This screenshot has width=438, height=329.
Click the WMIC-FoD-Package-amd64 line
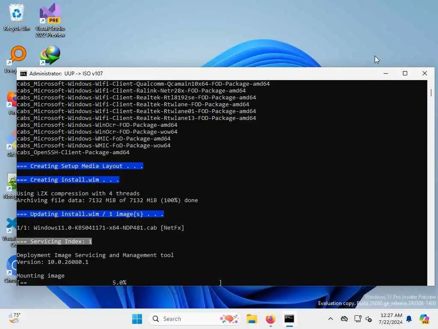pyautogui.click(x=94, y=139)
